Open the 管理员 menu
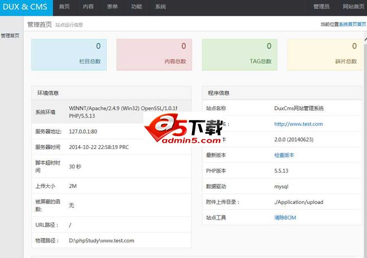This screenshot has height=258, width=367. click(321, 7)
